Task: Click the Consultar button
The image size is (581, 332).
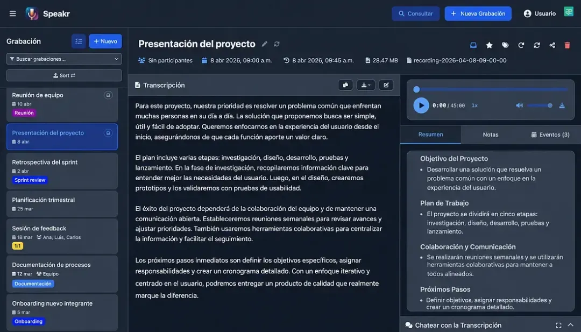Action: [x=415, y=13]
